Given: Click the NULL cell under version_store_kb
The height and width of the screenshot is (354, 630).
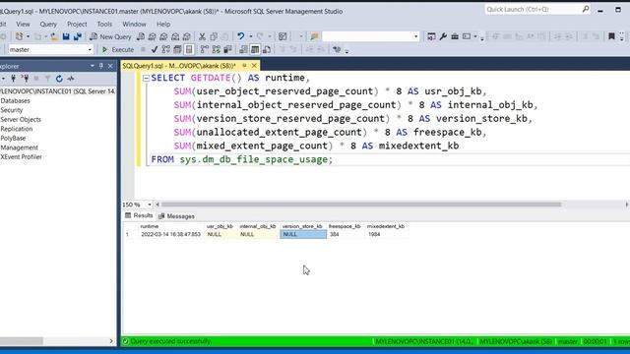Looking at the screenshot, I should click(x=303, y=234).
